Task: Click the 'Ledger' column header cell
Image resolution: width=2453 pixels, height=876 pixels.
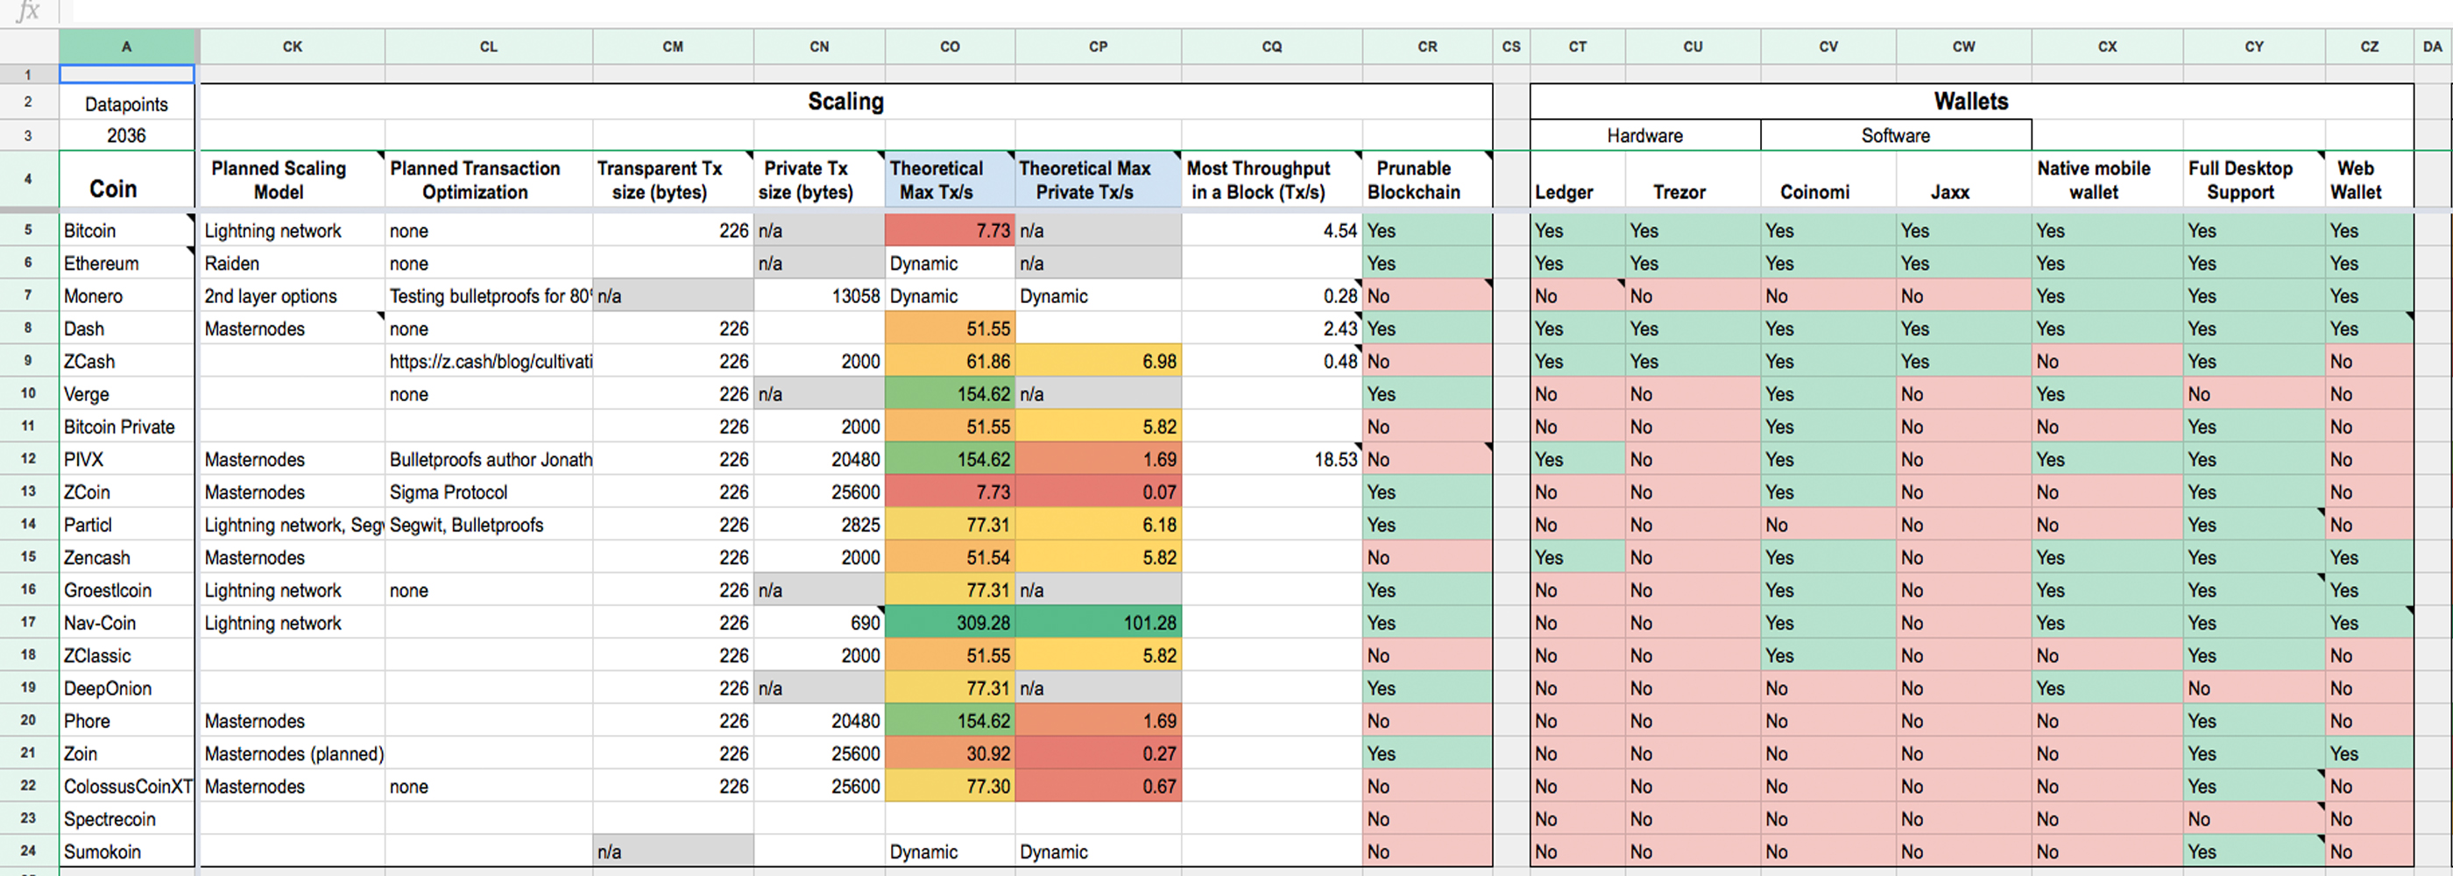Action: [x=1577, y=180]
